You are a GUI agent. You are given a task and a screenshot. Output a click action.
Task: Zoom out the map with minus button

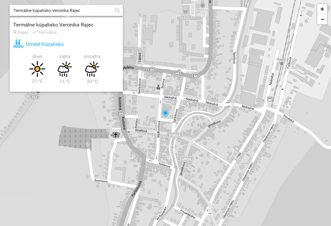click(322, 19)
